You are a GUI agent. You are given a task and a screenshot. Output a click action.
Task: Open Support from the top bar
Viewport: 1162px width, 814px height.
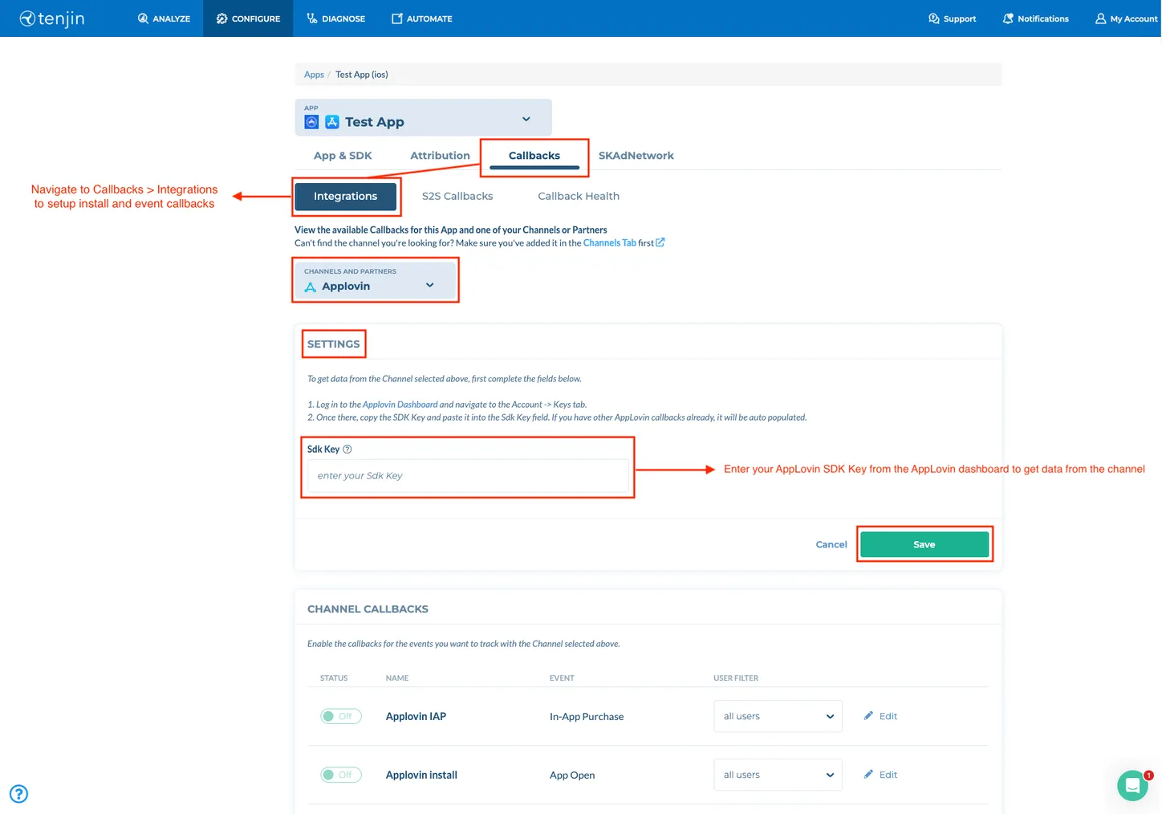[x=952, y=18]
